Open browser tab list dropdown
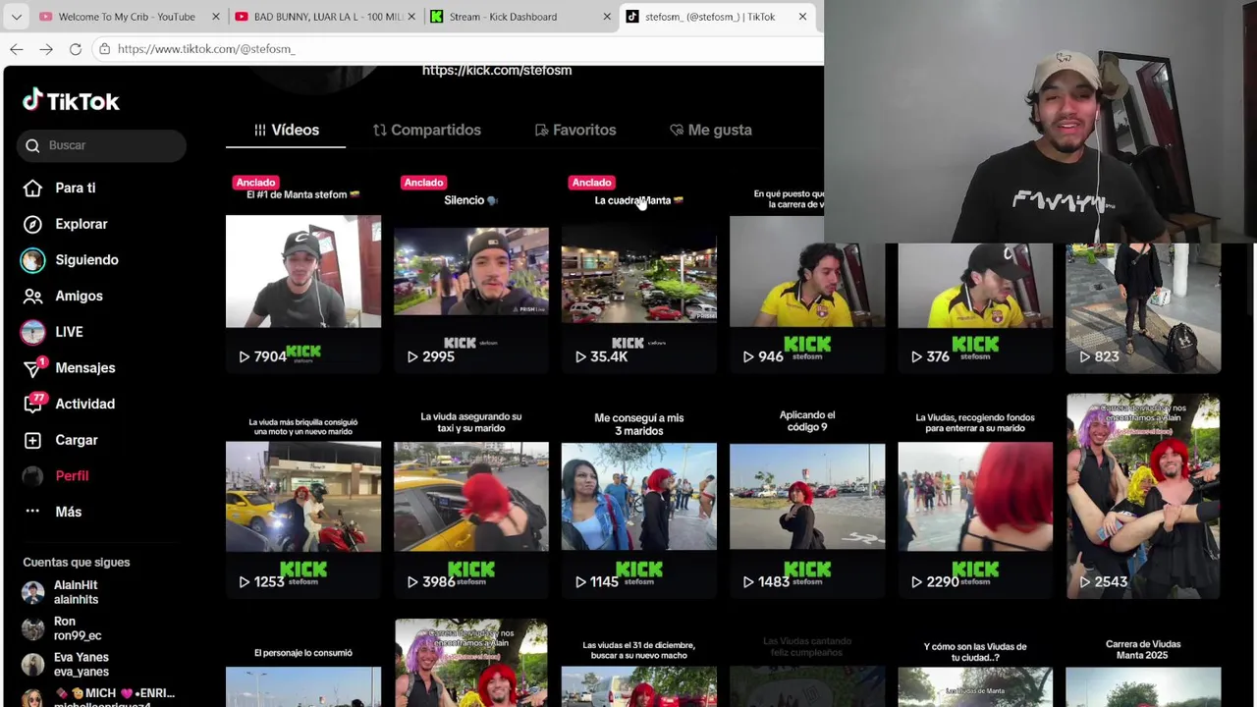This screenshot has height=707, width=1257. point(16,17)
